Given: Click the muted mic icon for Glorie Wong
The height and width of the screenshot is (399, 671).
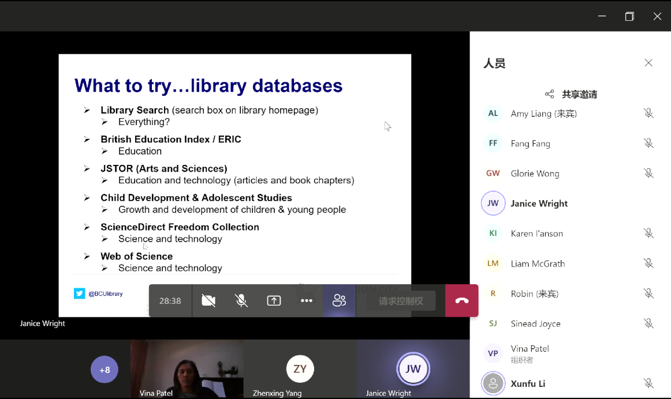Looking at the screenshot, I should [648, 173].
